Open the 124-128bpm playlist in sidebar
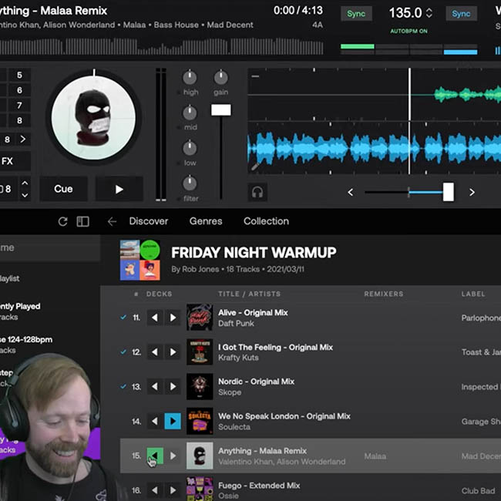 (x=26, y=345)
